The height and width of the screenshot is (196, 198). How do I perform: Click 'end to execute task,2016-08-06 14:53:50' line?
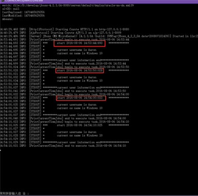tap(63, 91)
